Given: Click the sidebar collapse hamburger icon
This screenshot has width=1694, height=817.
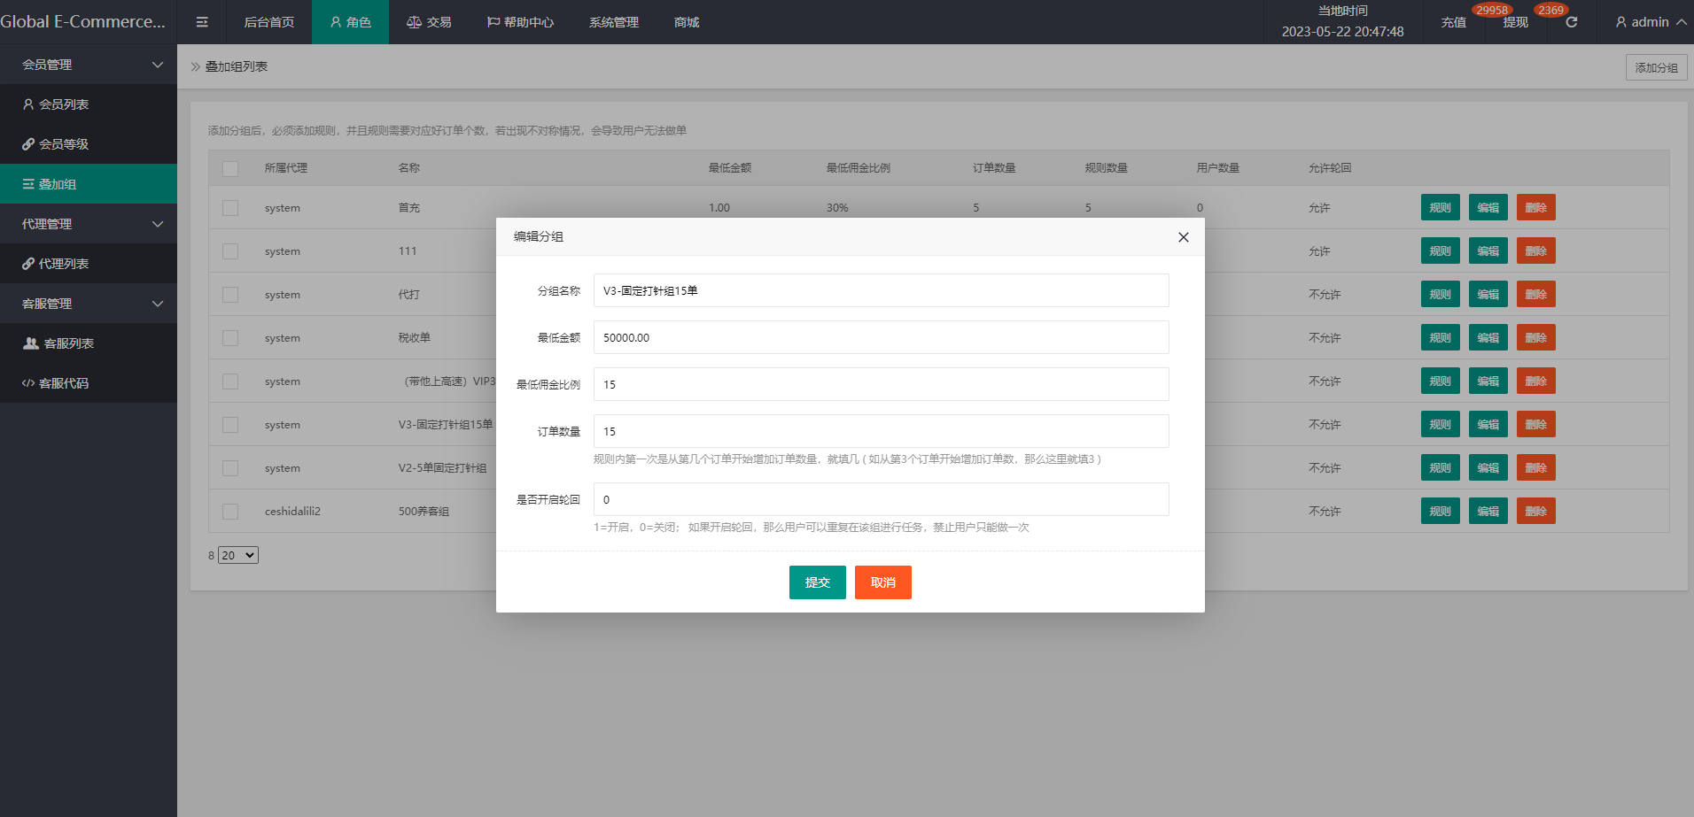Looking at the screenshot, I should point(202,22).
